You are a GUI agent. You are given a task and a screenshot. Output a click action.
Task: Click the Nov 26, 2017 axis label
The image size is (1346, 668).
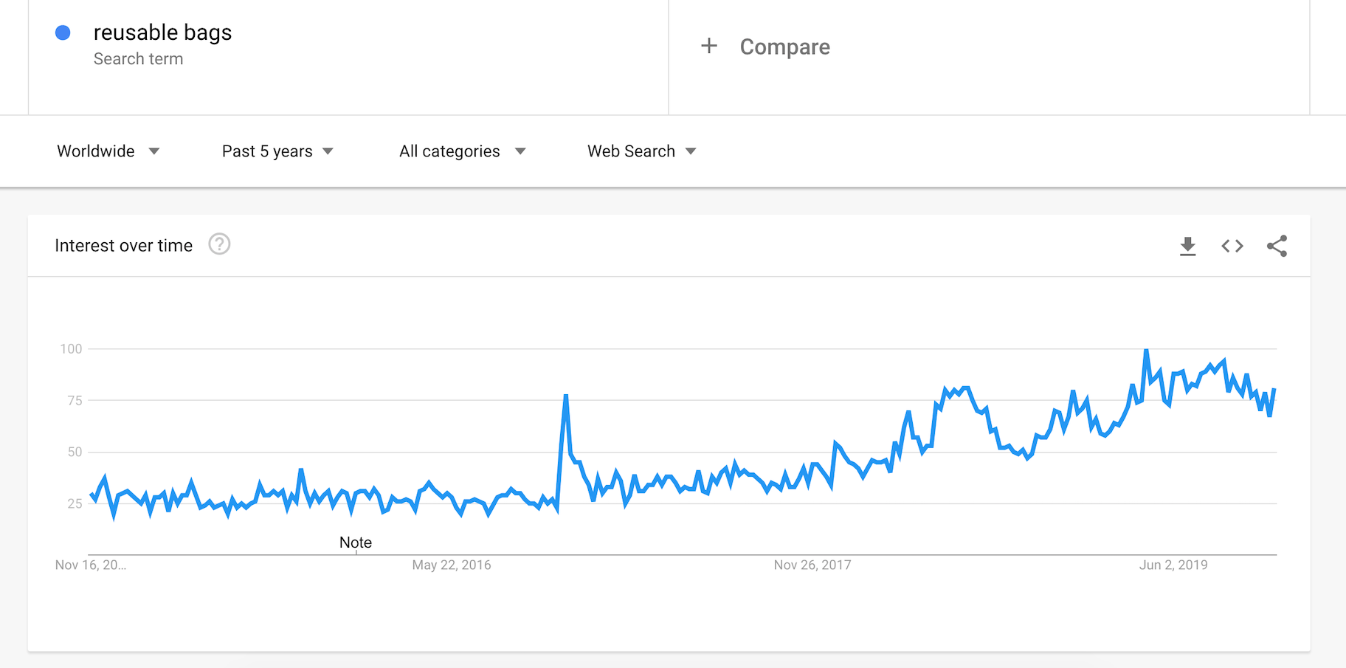[812, 565]
